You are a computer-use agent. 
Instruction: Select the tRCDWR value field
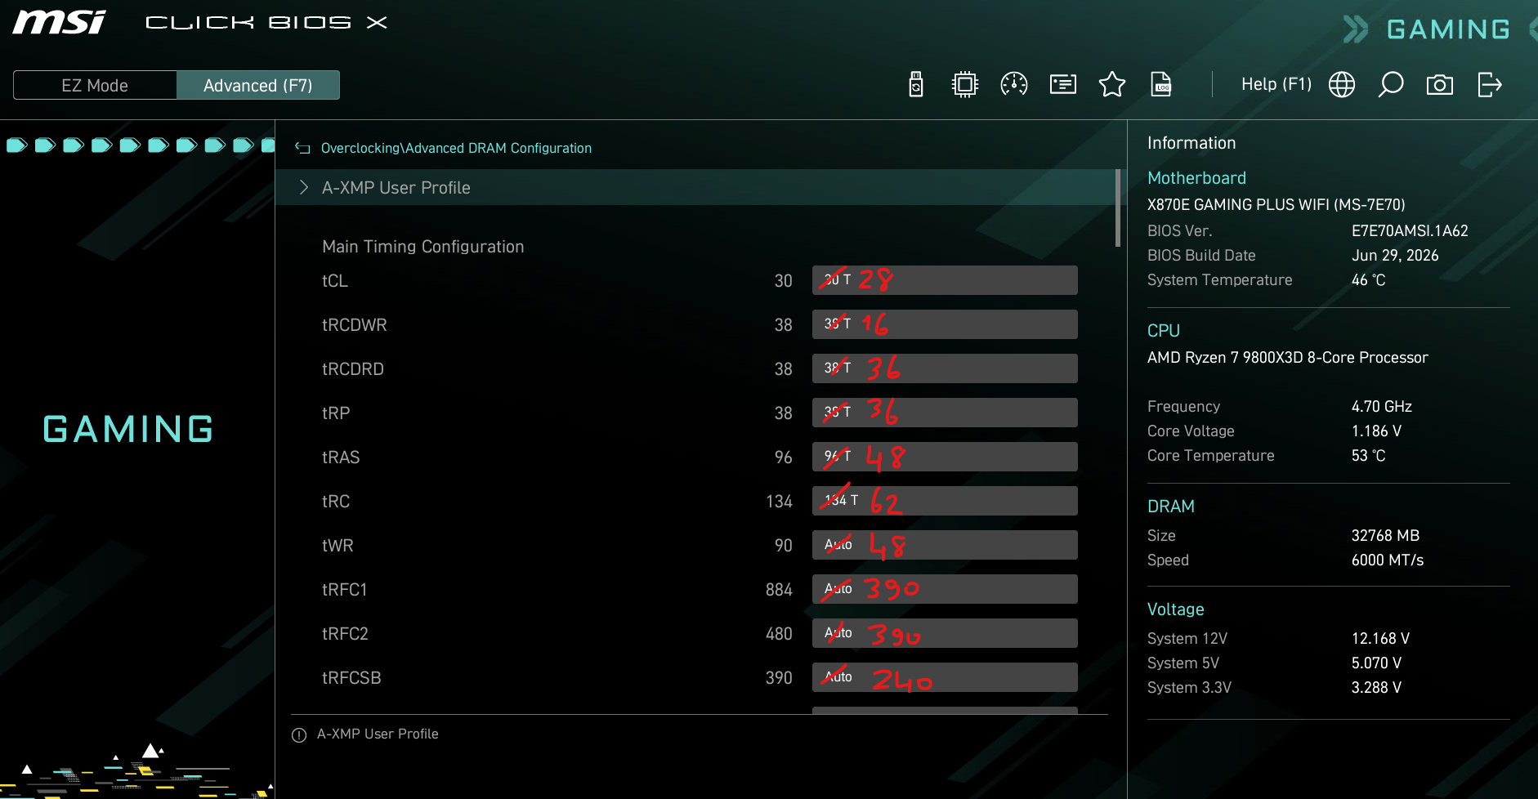pyautogui.click(x=945, y=324)
